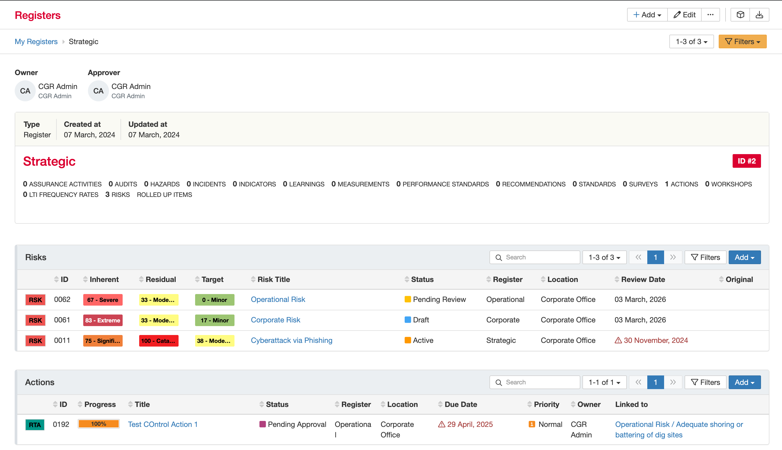Image resolution: width=782 pixels, height=450 pixels.
Task: Go to next page in Risks table
Action: 672,257
